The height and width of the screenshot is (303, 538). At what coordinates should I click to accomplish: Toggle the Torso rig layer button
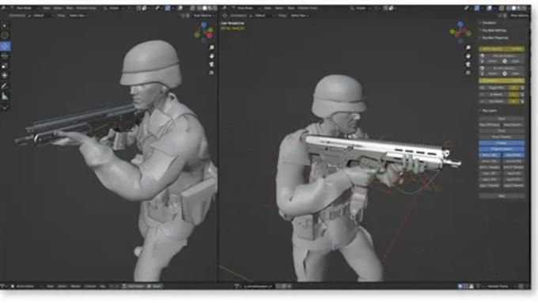[502, 131]
